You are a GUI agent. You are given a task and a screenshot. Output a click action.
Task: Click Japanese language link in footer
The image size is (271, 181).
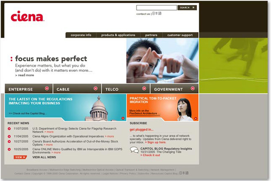(184, 173)
